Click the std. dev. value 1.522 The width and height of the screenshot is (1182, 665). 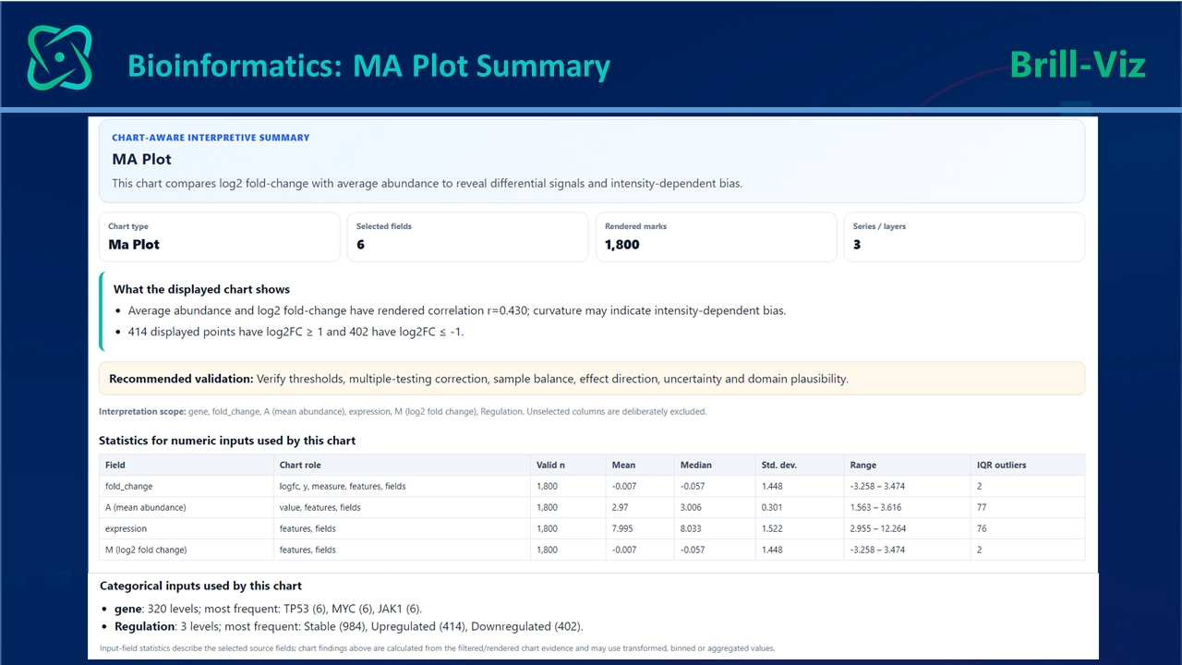[x=774, y=528]
